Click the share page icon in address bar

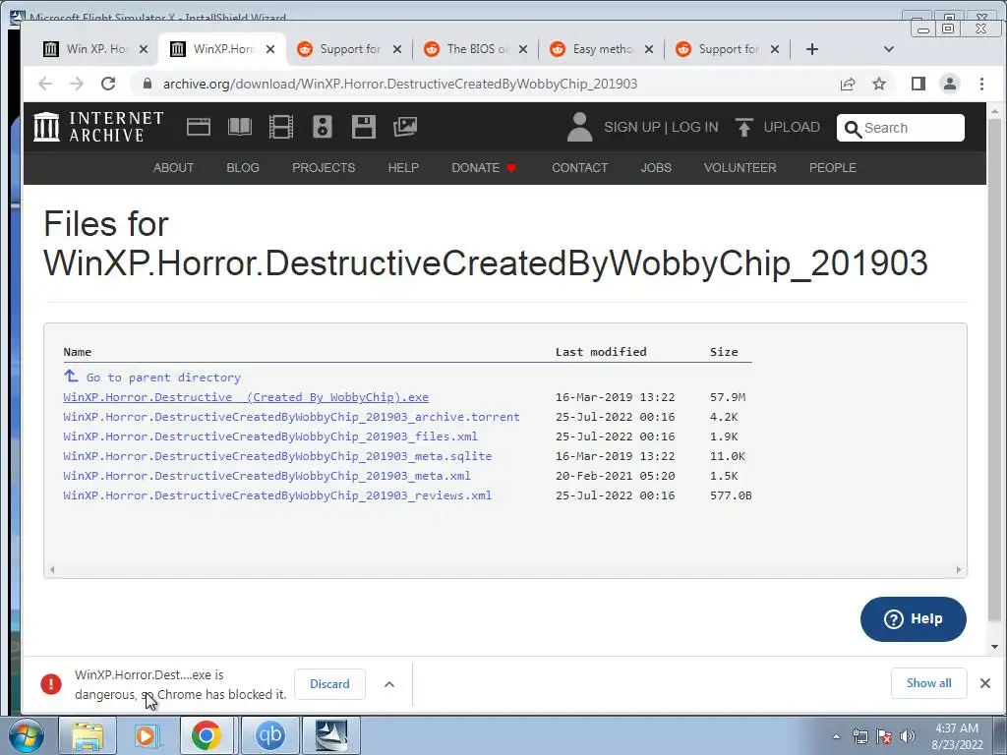coord(847,84)
